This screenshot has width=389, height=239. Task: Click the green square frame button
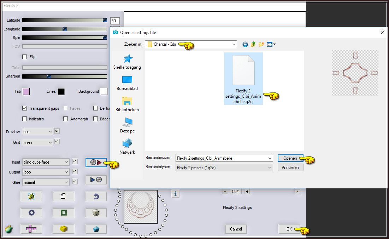click(x=64, y=213)
